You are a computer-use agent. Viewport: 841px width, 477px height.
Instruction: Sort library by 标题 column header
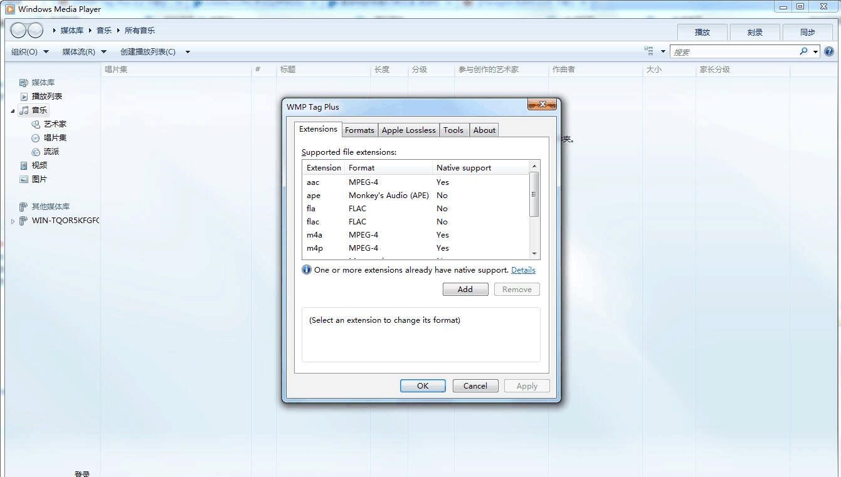click(x=323, y=70)
